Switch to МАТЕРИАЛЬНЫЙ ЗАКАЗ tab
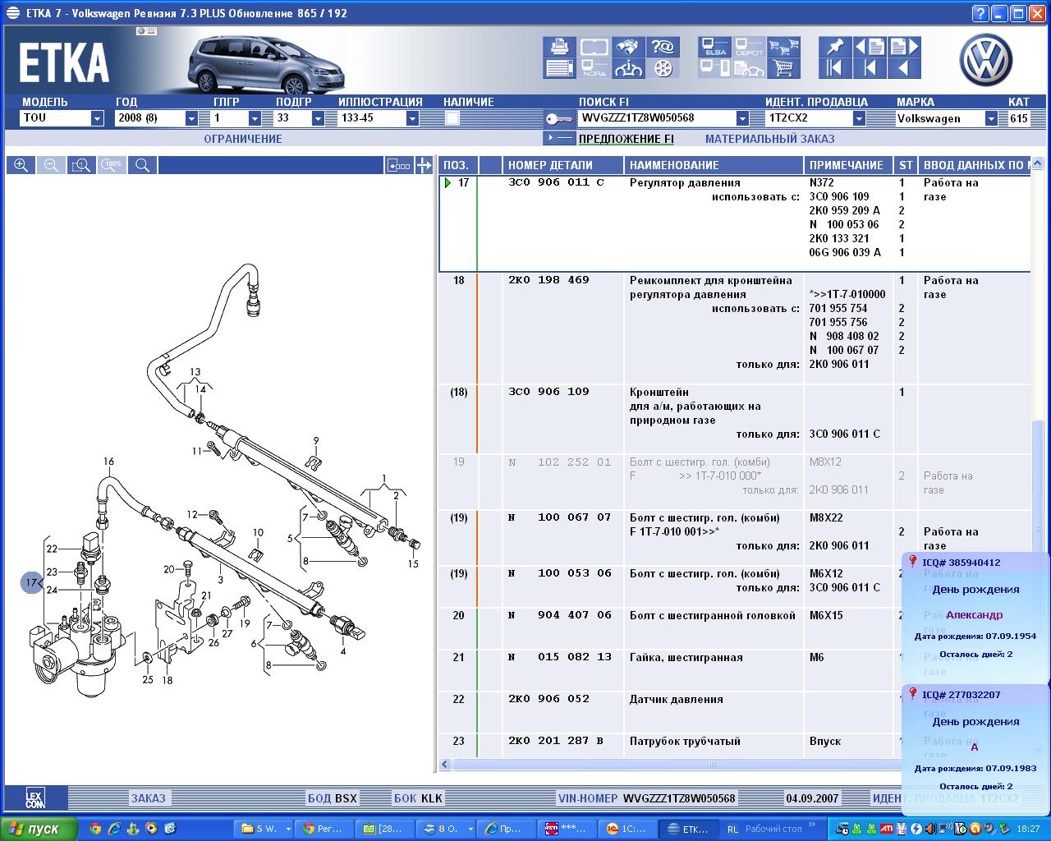The image size is (1051, 841). click(x=769, y=139)
